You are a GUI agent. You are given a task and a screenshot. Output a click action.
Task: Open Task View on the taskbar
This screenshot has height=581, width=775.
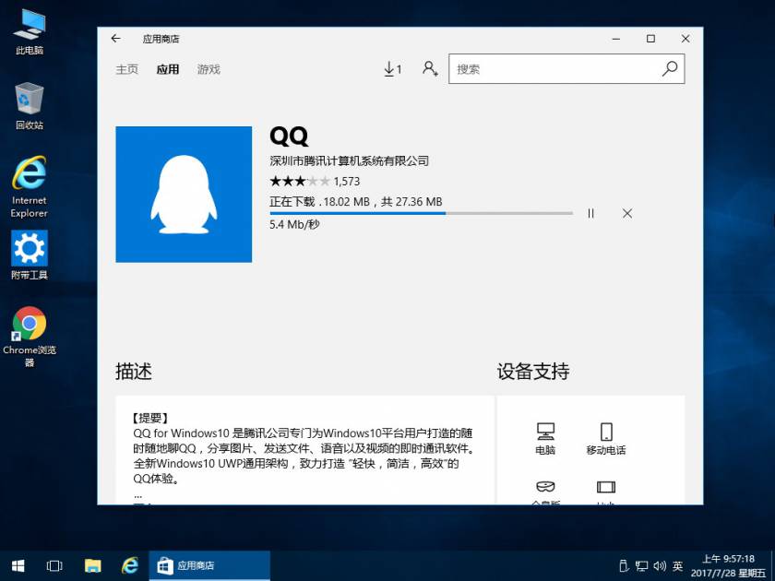[x=54, y=565]
